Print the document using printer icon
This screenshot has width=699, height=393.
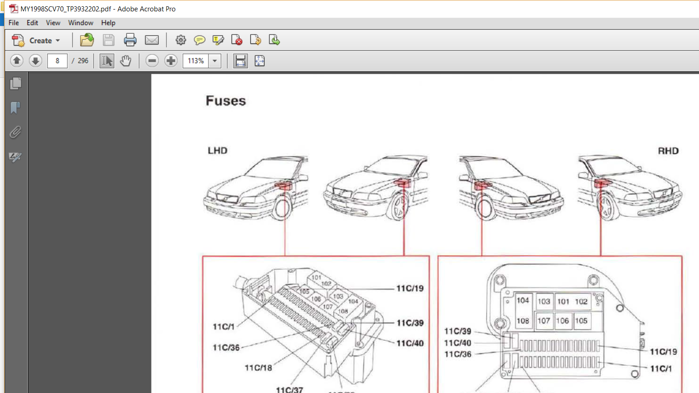coord(130,40)
